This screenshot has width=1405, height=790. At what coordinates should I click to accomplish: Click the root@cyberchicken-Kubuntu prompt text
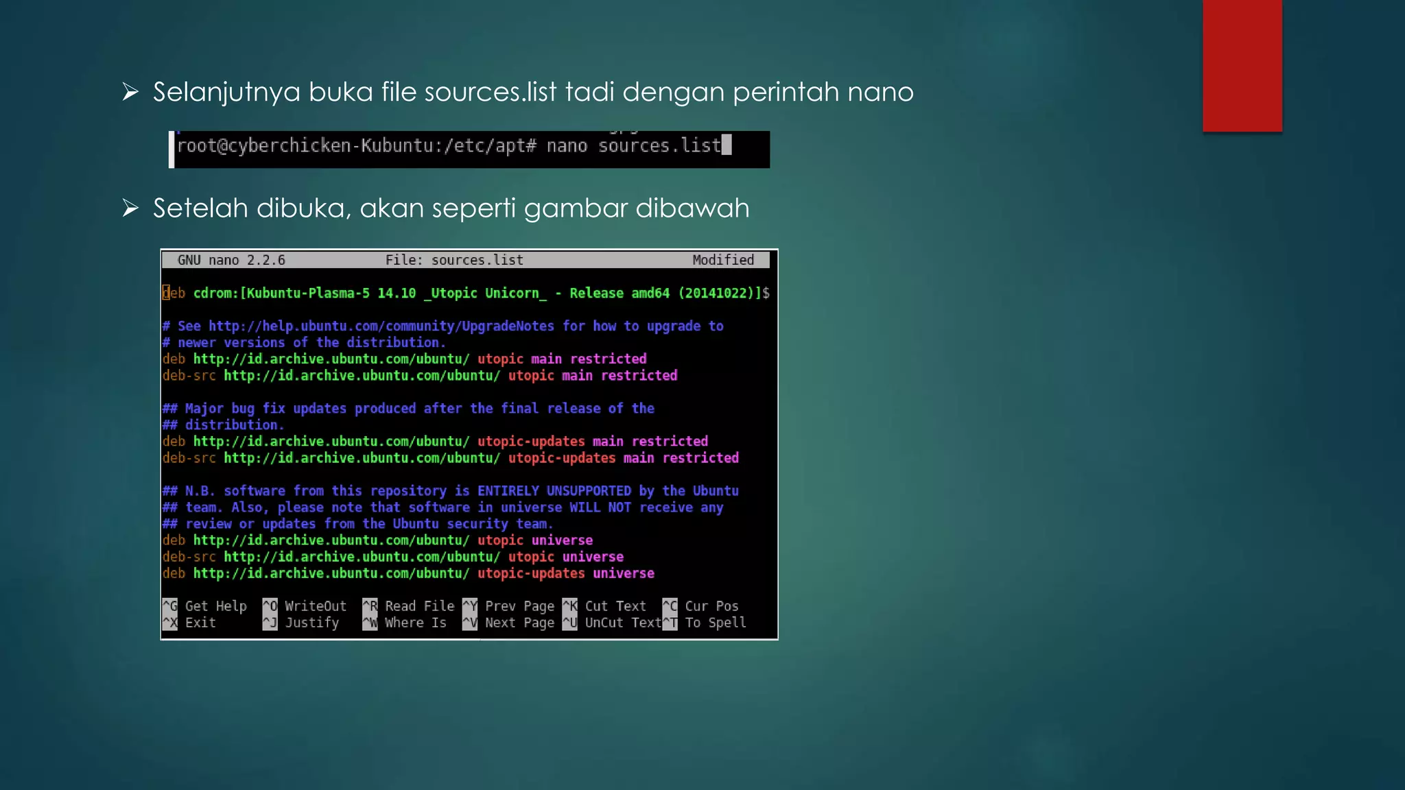(x=357, y=145)
